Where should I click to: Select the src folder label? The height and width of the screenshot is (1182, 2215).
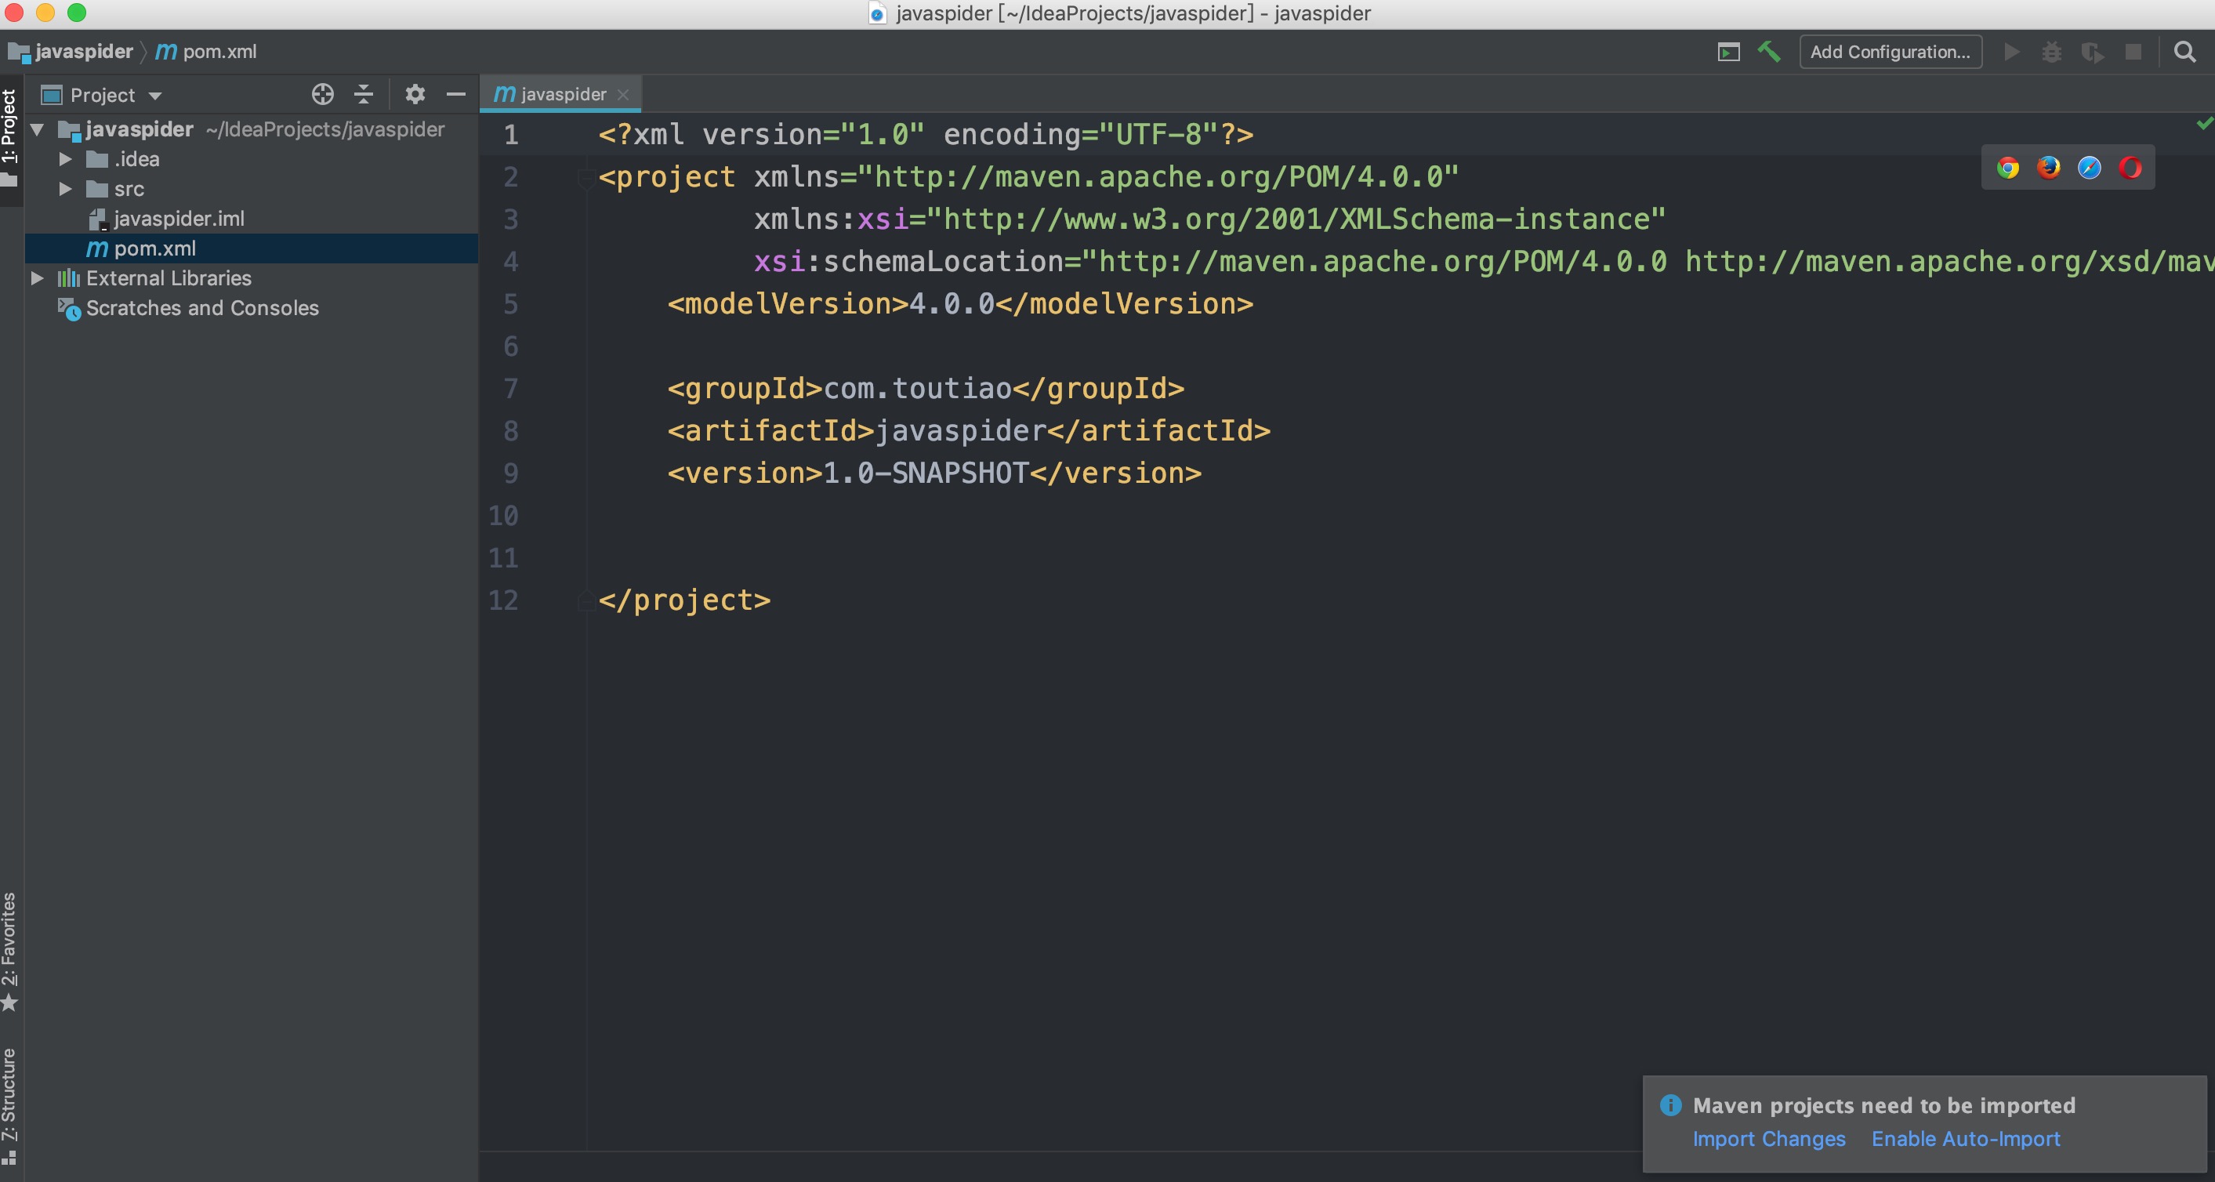coord(129,189)
